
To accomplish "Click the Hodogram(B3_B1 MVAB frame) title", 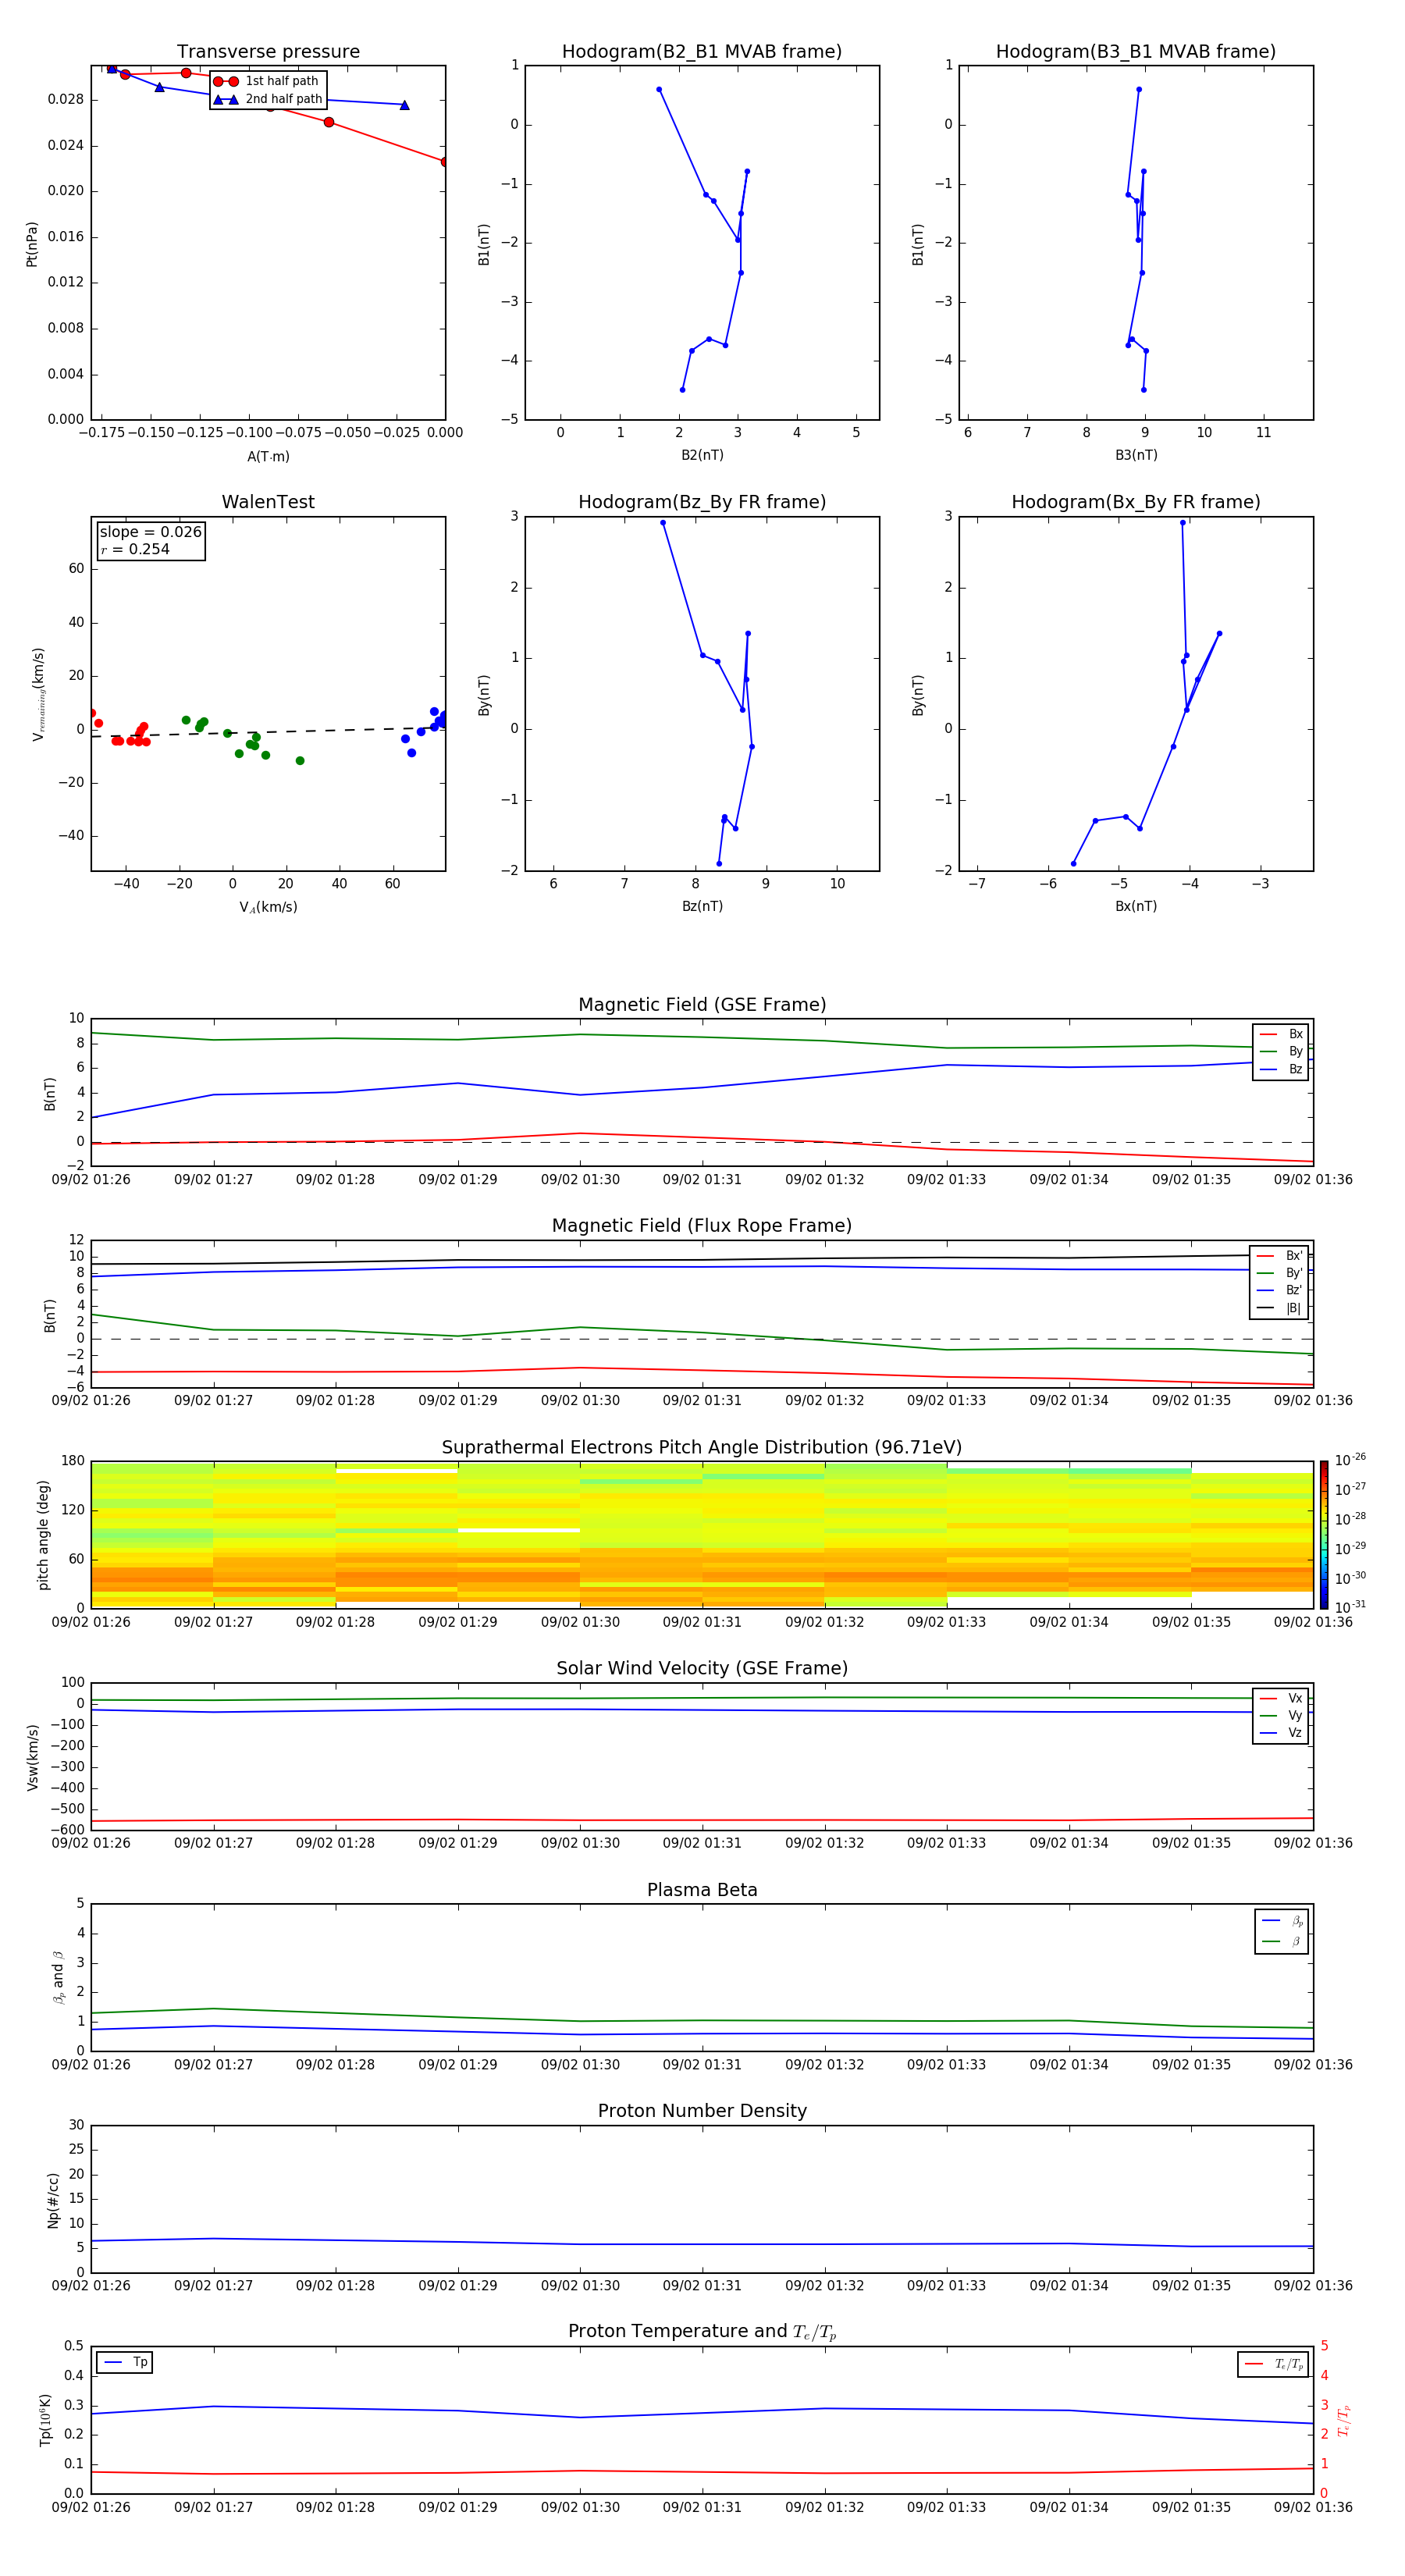I will [x=1135, y=52].
